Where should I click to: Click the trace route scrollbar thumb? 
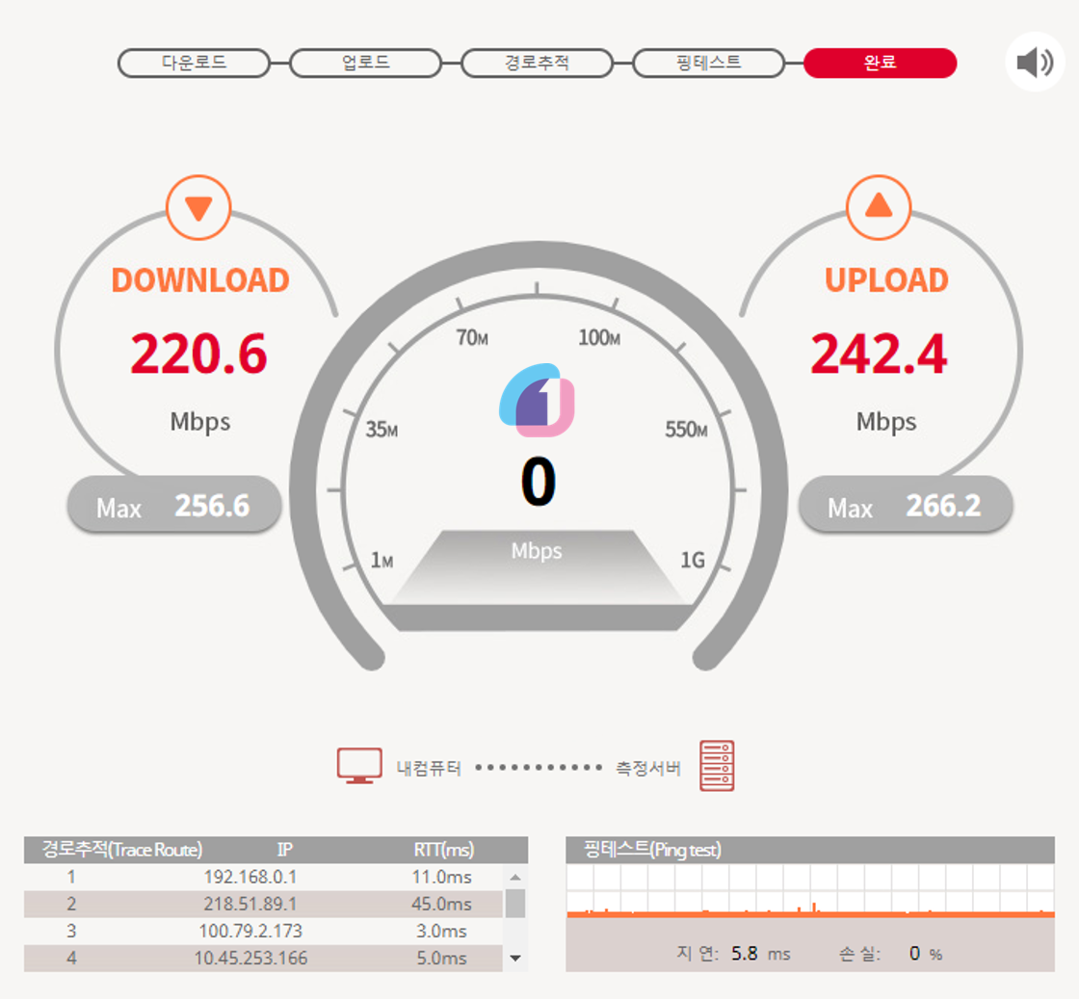click(x=515, y=904)
